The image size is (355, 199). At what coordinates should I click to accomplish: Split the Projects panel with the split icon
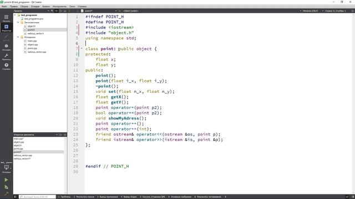point(60,11)
